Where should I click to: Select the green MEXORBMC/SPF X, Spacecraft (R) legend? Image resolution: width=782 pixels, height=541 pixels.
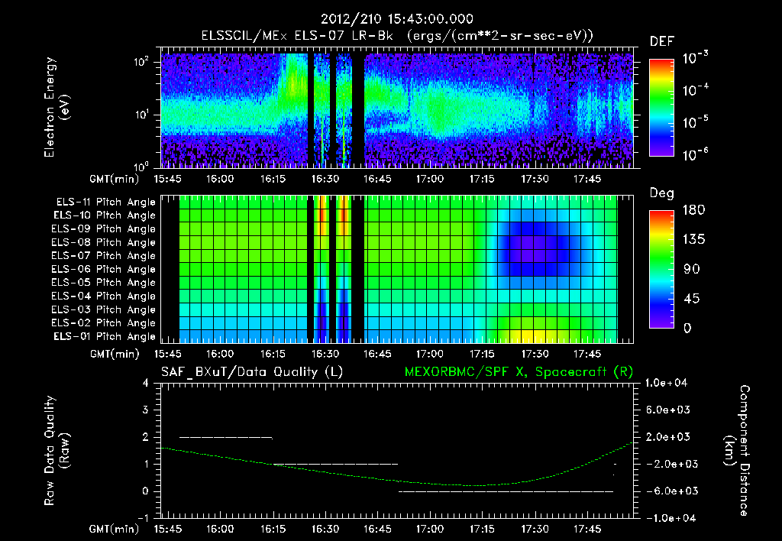point(519,372)
